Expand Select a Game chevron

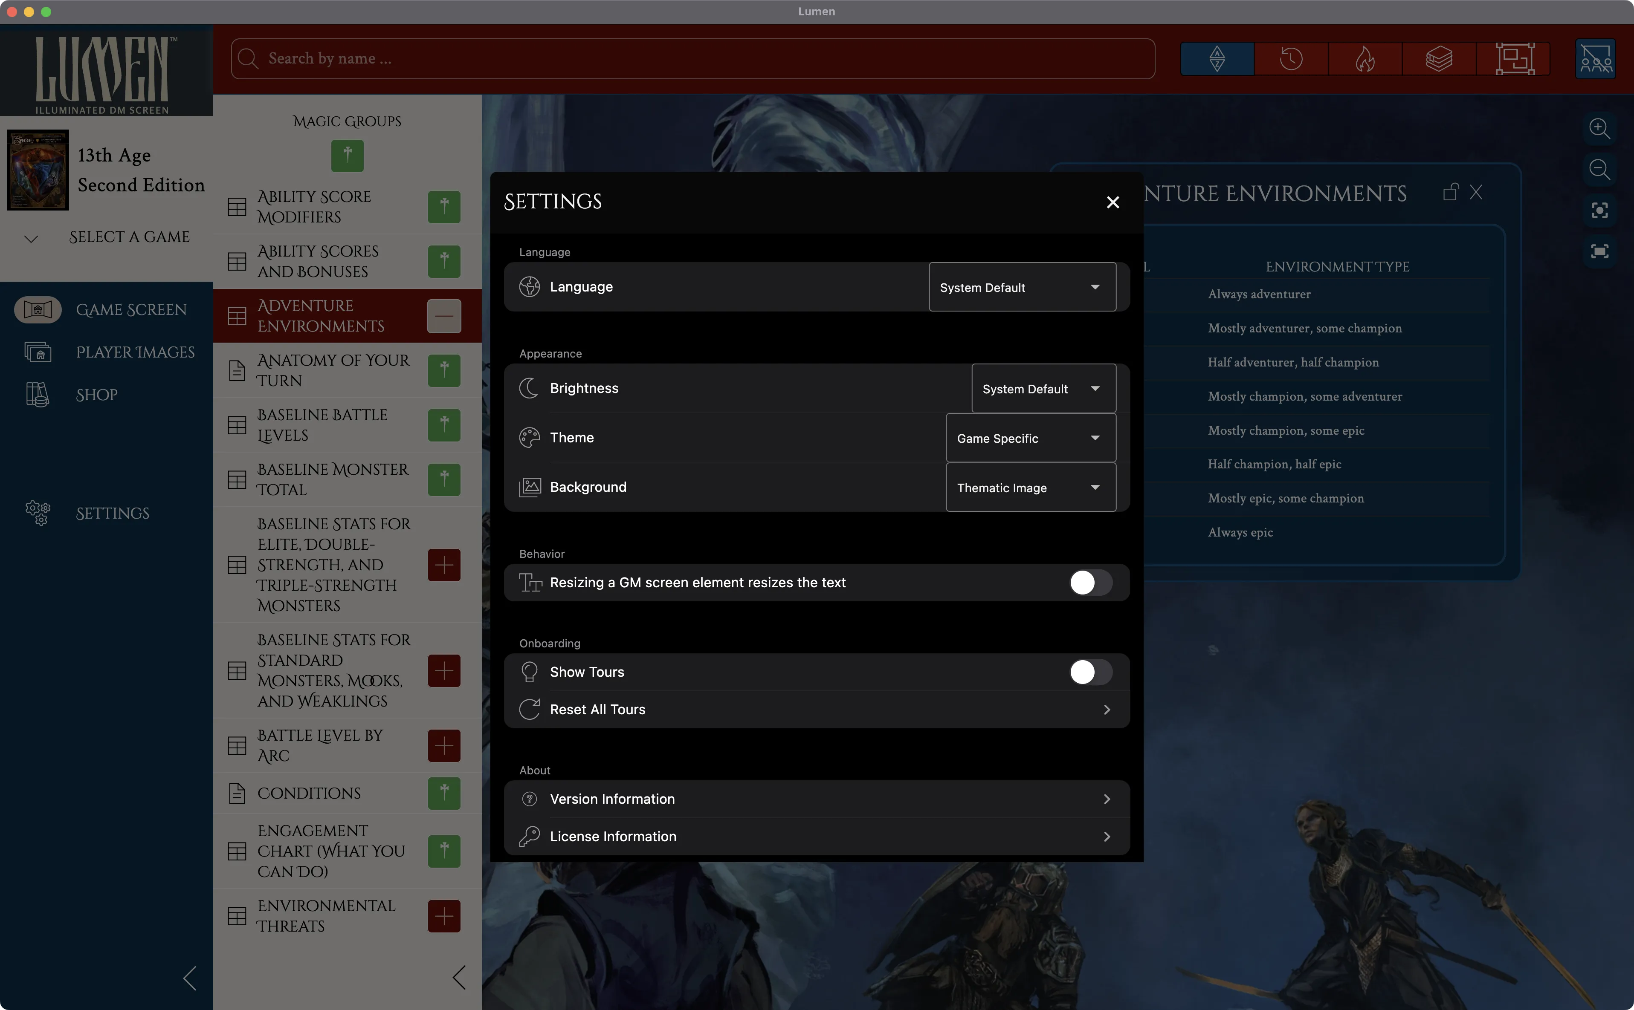coord(32,239)
